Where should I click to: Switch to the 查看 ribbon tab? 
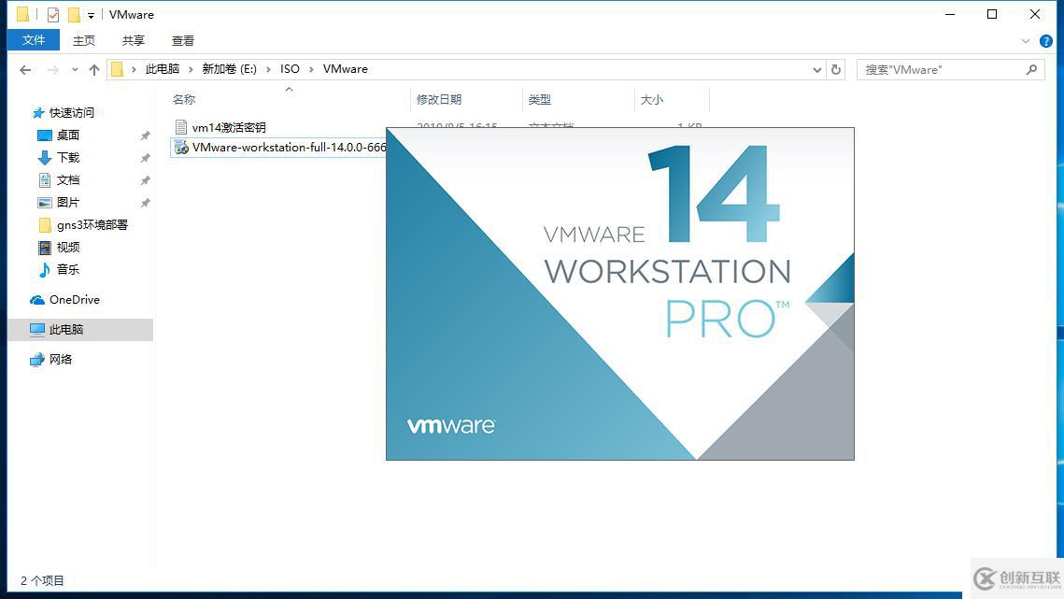click(x=182, y=40)
